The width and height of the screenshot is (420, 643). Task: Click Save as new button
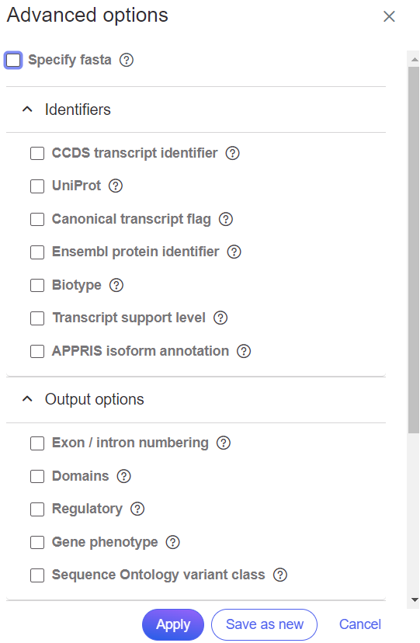(264, 624)
